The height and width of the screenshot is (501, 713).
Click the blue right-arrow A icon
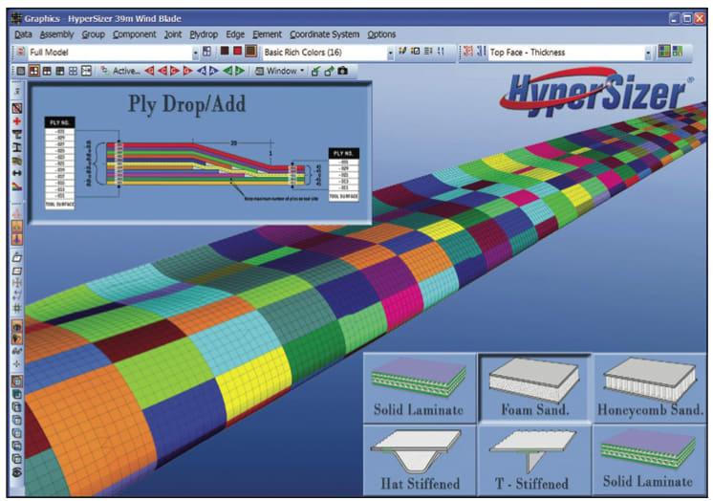click(214, 71)
